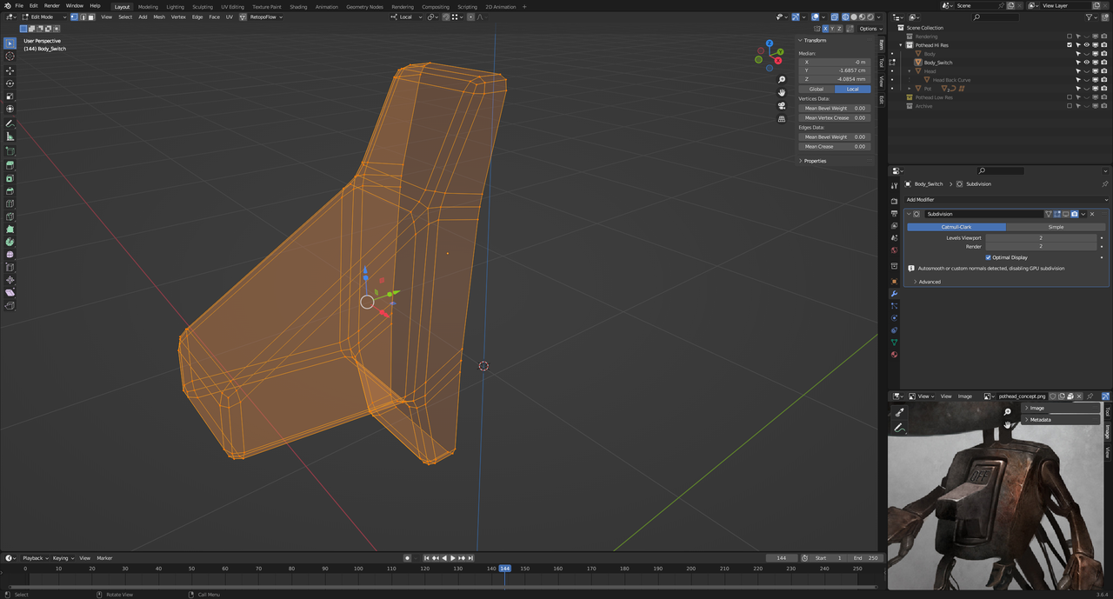Open the Material properties tab
Image resolution: width=1113 pixels, height=599 pixels.
pos(894,355)
